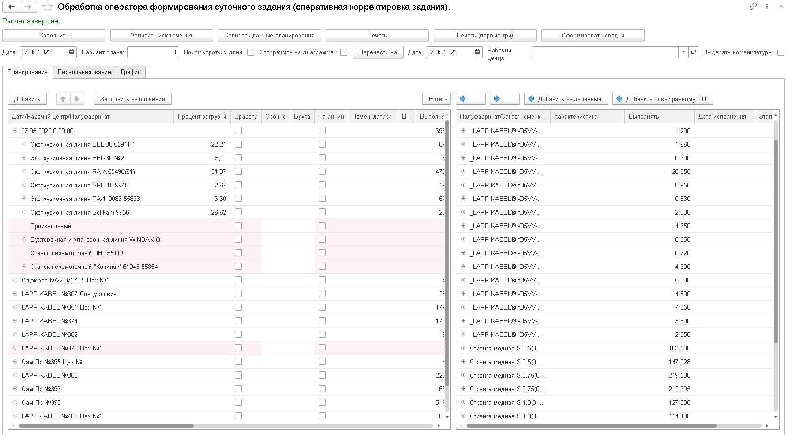Add this page to favorites star
Image resolution: width=788 pixels, height=438 pixels.
pos(47,7)
